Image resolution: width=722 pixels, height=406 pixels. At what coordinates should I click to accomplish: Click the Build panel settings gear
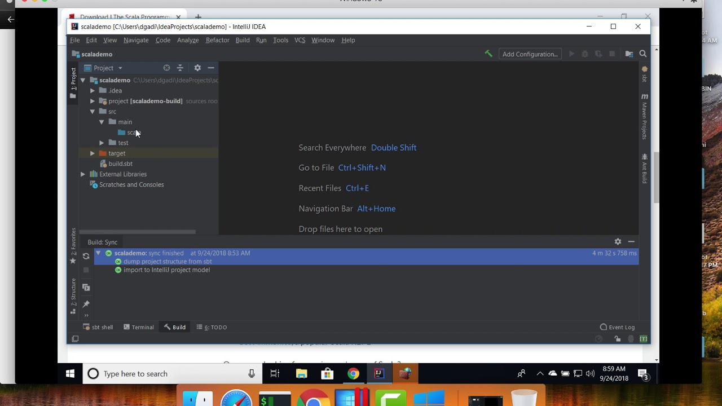[618, 241]
